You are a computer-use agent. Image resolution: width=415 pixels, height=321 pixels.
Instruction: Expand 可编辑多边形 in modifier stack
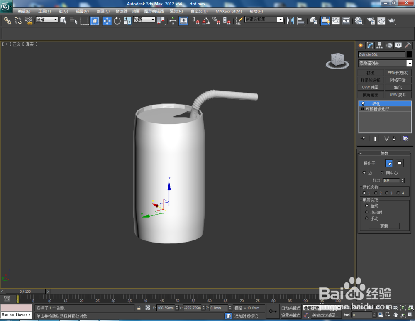point(362,109)
